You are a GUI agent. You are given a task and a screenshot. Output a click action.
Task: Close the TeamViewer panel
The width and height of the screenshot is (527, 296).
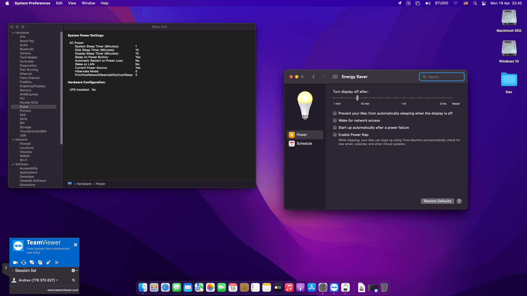[x=75, y=245]
